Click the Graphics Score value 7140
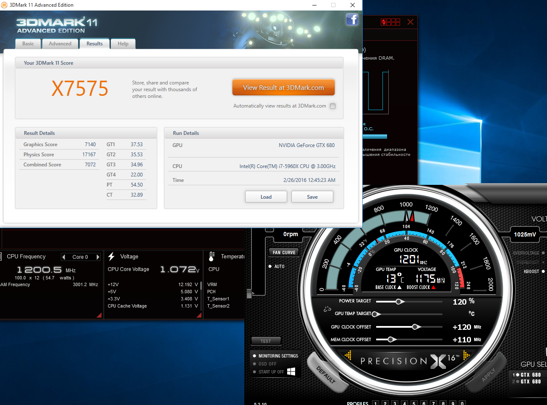 (90, 145)
